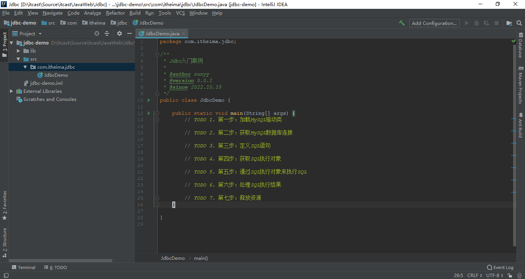Change the UTF-8 file encoding selector
The width and height of the screenshot is (525, 279).
pos(494,275)
